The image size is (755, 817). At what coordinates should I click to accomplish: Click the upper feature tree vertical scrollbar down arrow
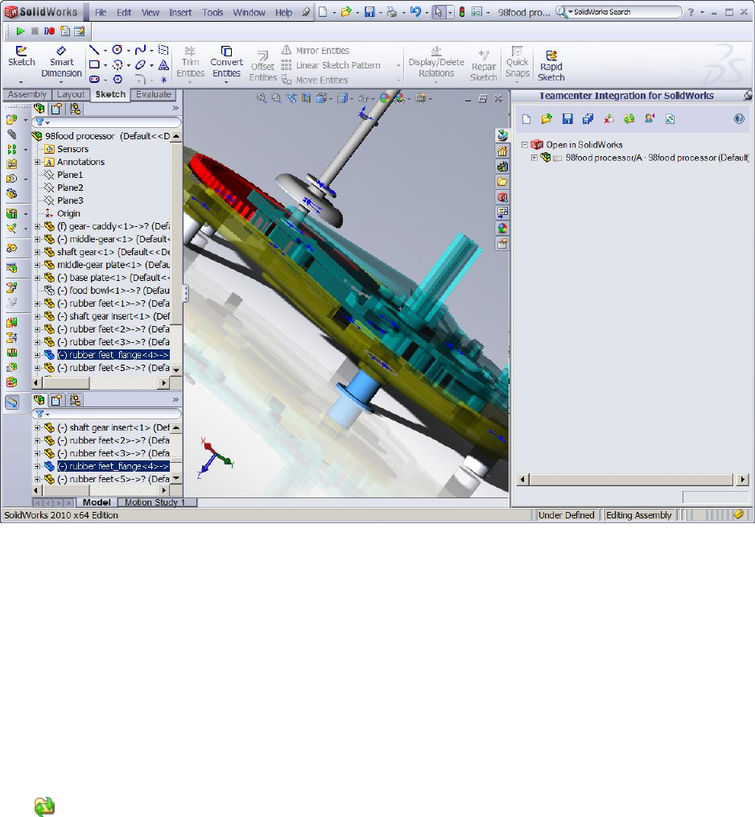coord(176,369)
